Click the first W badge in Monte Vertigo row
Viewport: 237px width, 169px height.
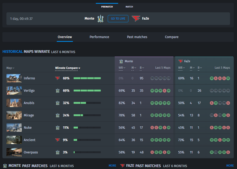[x=152, y=91]
